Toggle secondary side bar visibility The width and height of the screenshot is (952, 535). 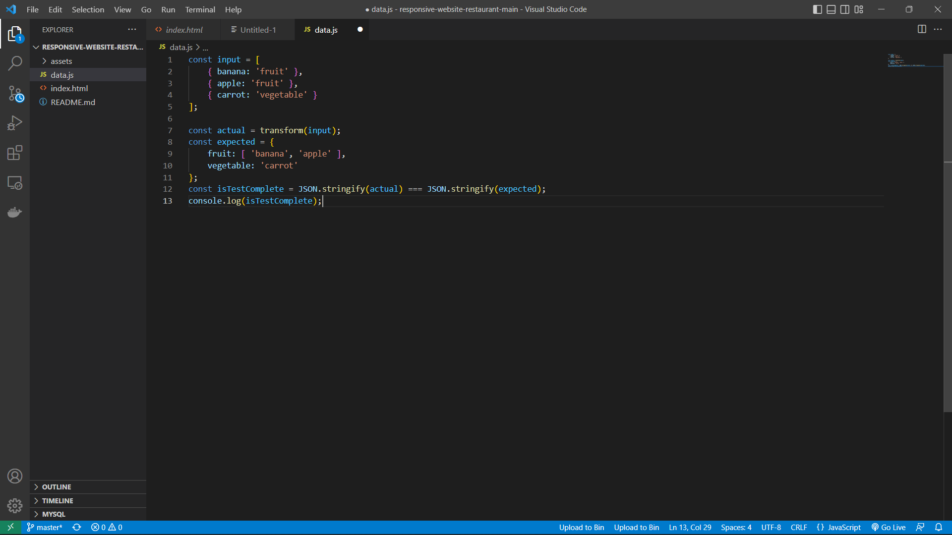pyautogui.click(x=845, y=9)
